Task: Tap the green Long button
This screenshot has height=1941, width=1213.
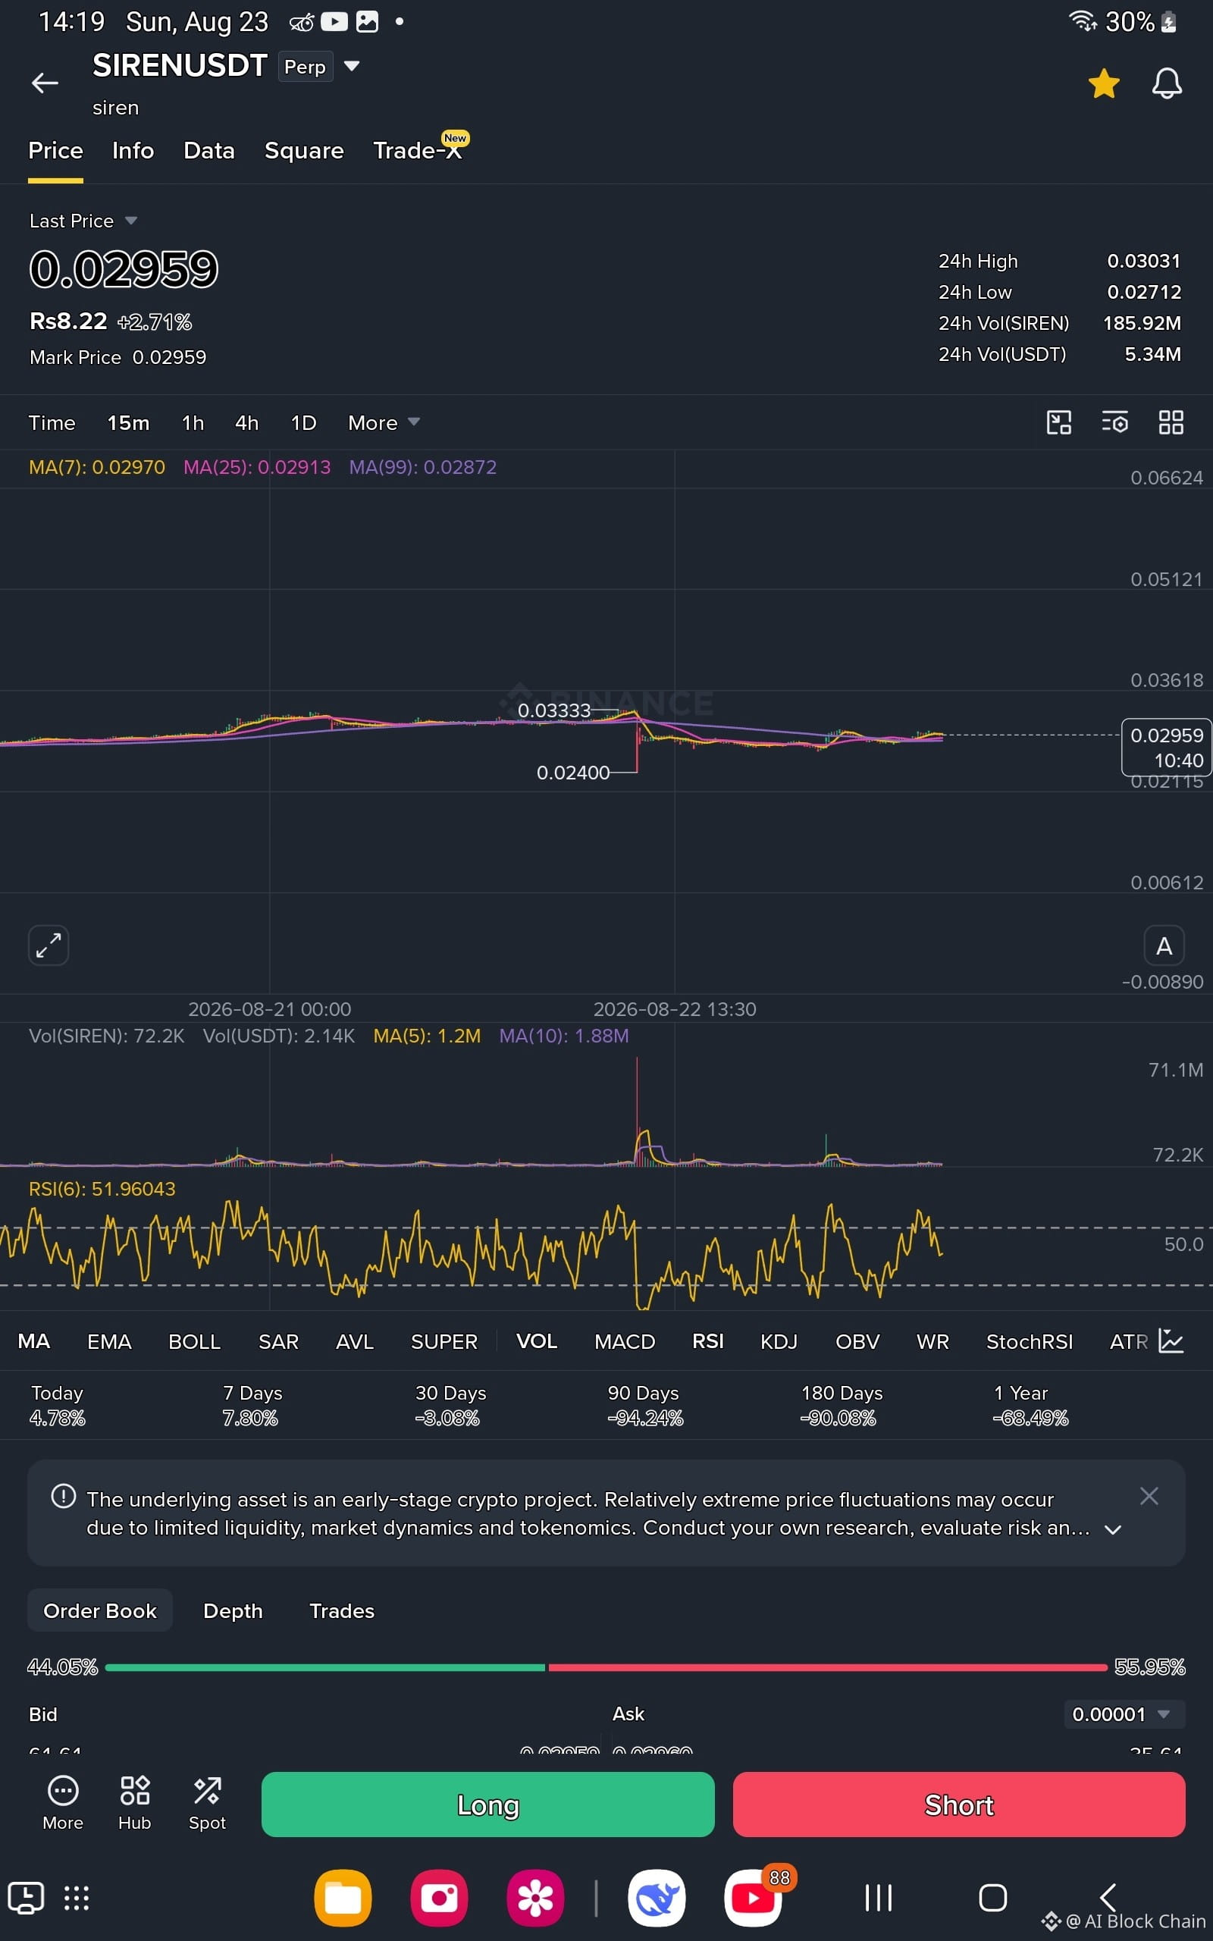Action: pos(487,1805)
